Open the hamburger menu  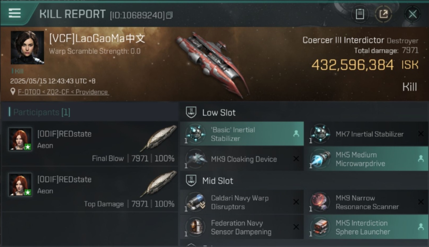(15, 13)
